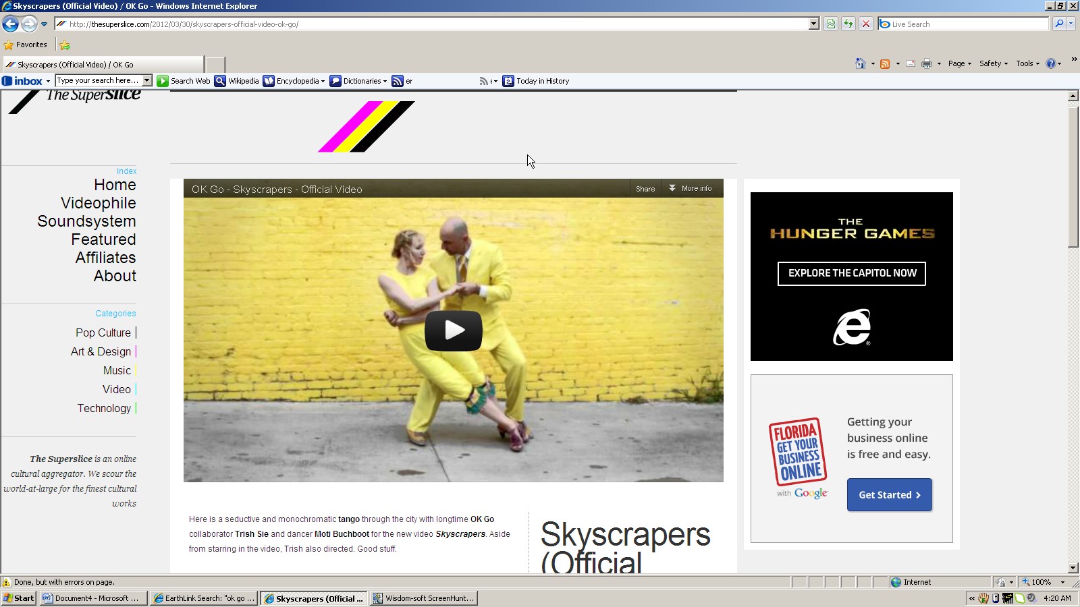Click the status bar error warning icon
The height and width of the screenshot is (607, 1080).
point(7,582)
